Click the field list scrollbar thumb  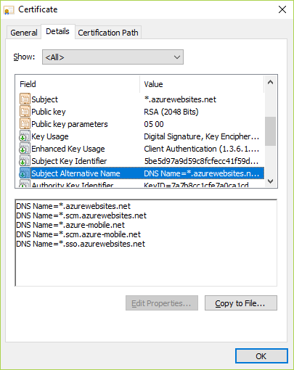tap(271, 131)
